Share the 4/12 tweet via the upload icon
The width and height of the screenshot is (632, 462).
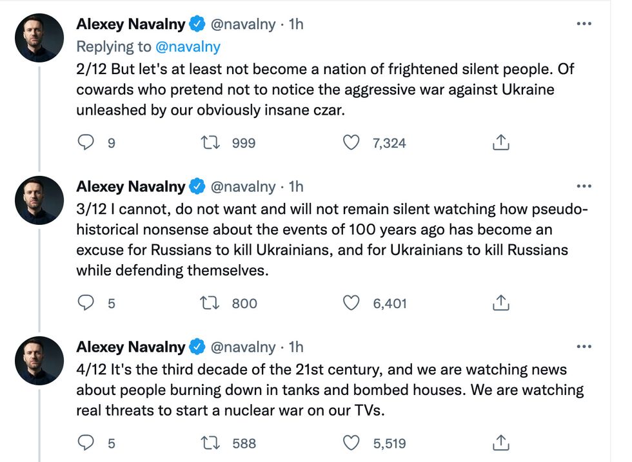click(x=500, y=443)
